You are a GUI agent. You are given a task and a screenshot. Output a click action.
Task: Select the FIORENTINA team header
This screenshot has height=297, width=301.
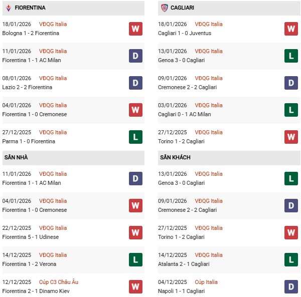click(x=30, y=8)
